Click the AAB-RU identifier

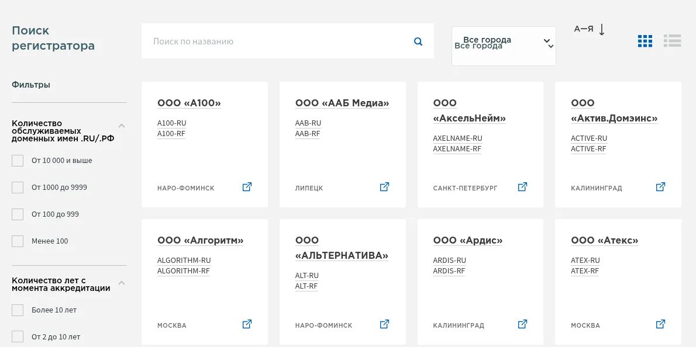tap(308, 123)
